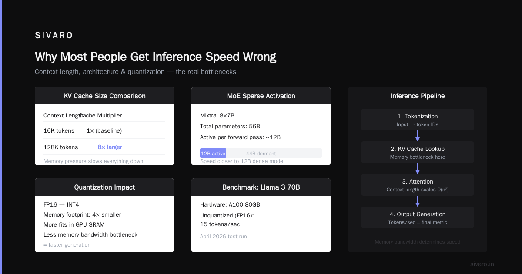Click the 'Memory bandwidth determines speed' footer note
The width and height of the screenshot is (522, 274).
pos(418,242)
